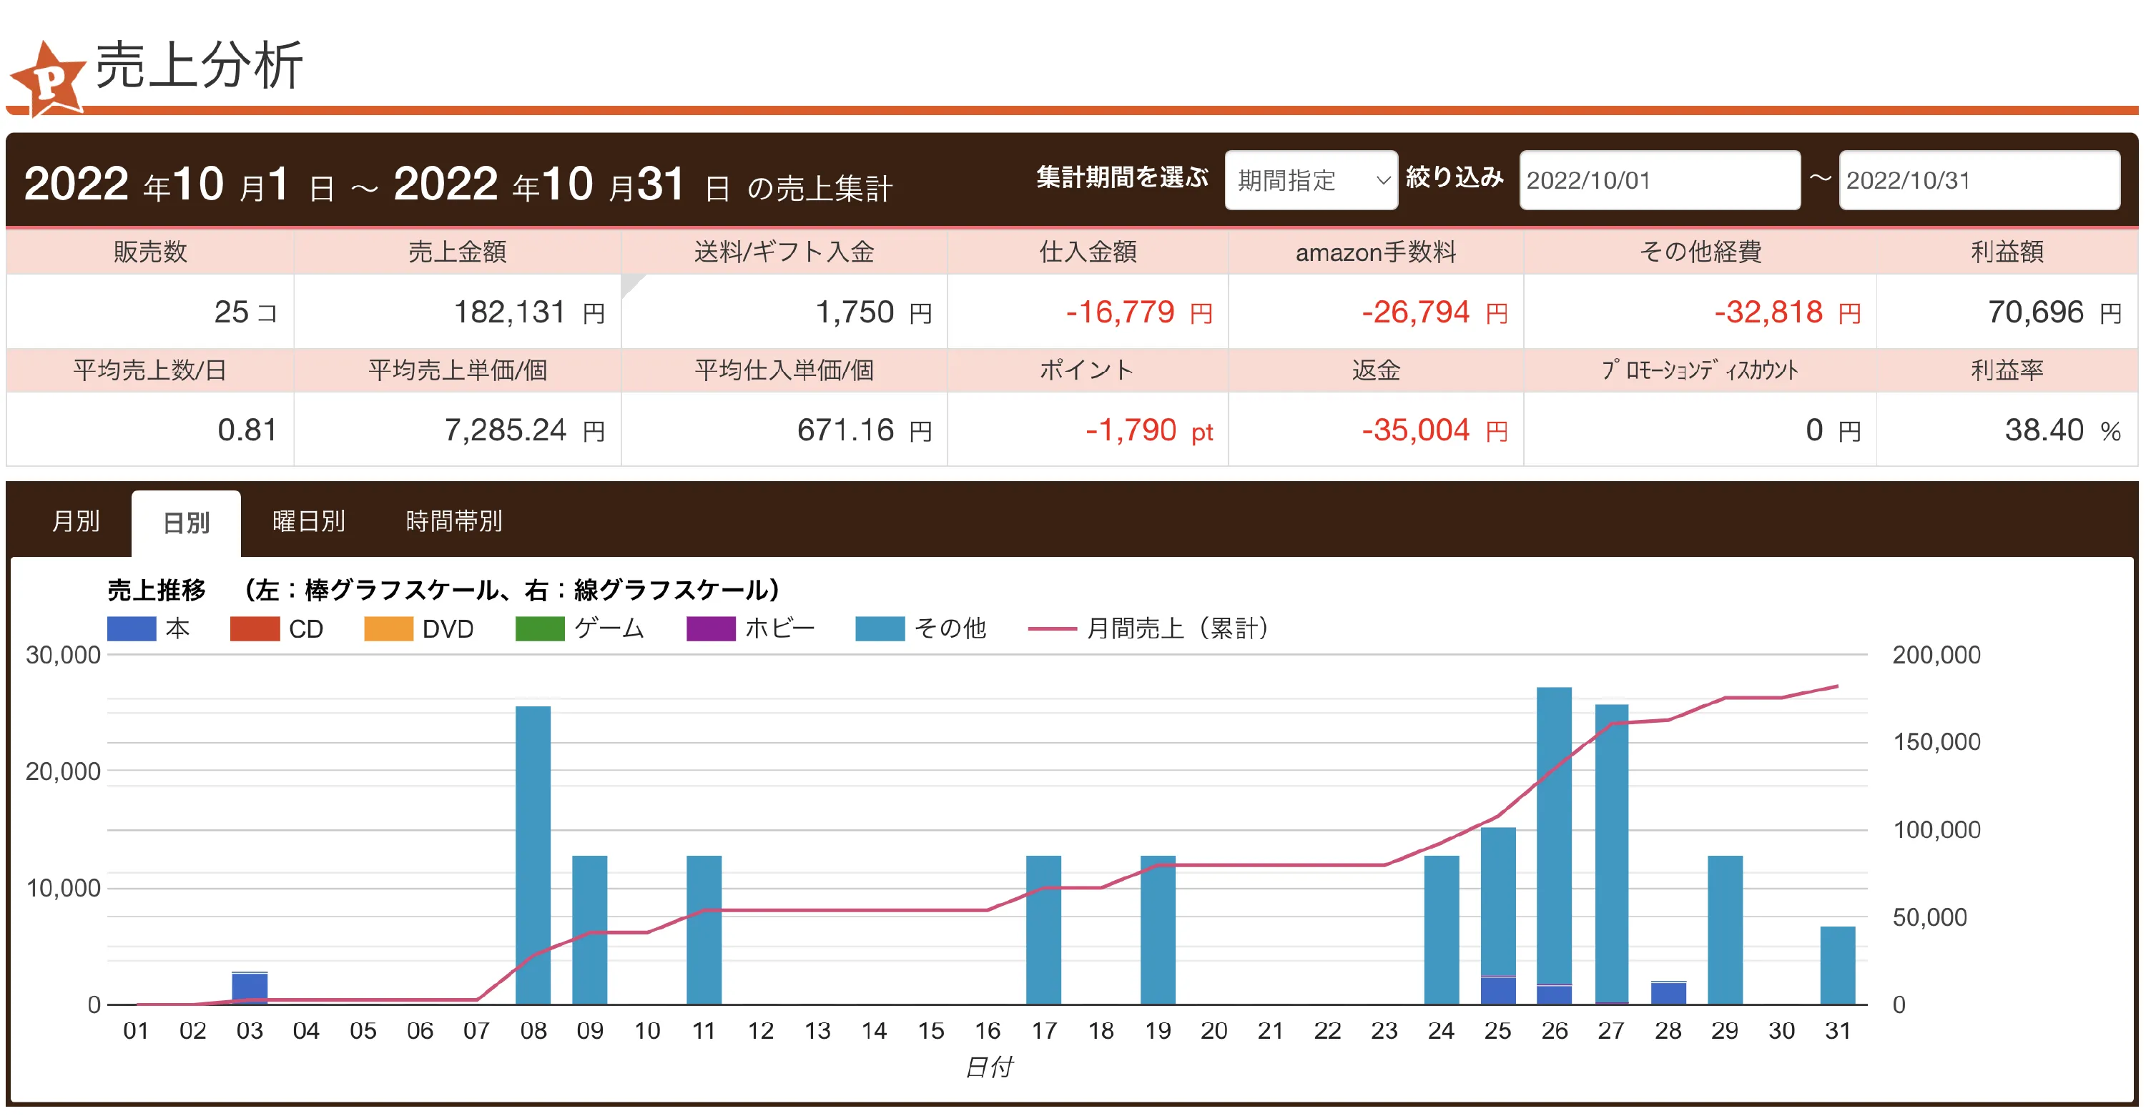Click the 売上金額 value 182,131 円

tap(529, 312)
